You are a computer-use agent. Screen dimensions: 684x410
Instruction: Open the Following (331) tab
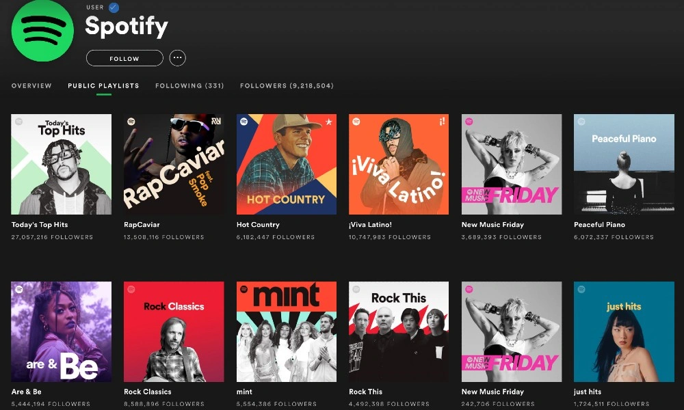point(189,86)
